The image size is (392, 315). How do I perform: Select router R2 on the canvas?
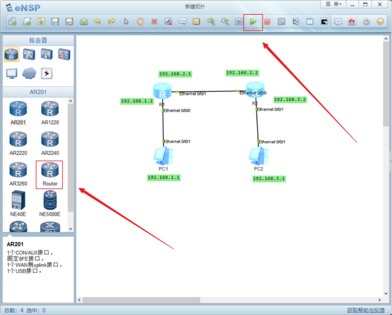[255, 89]
